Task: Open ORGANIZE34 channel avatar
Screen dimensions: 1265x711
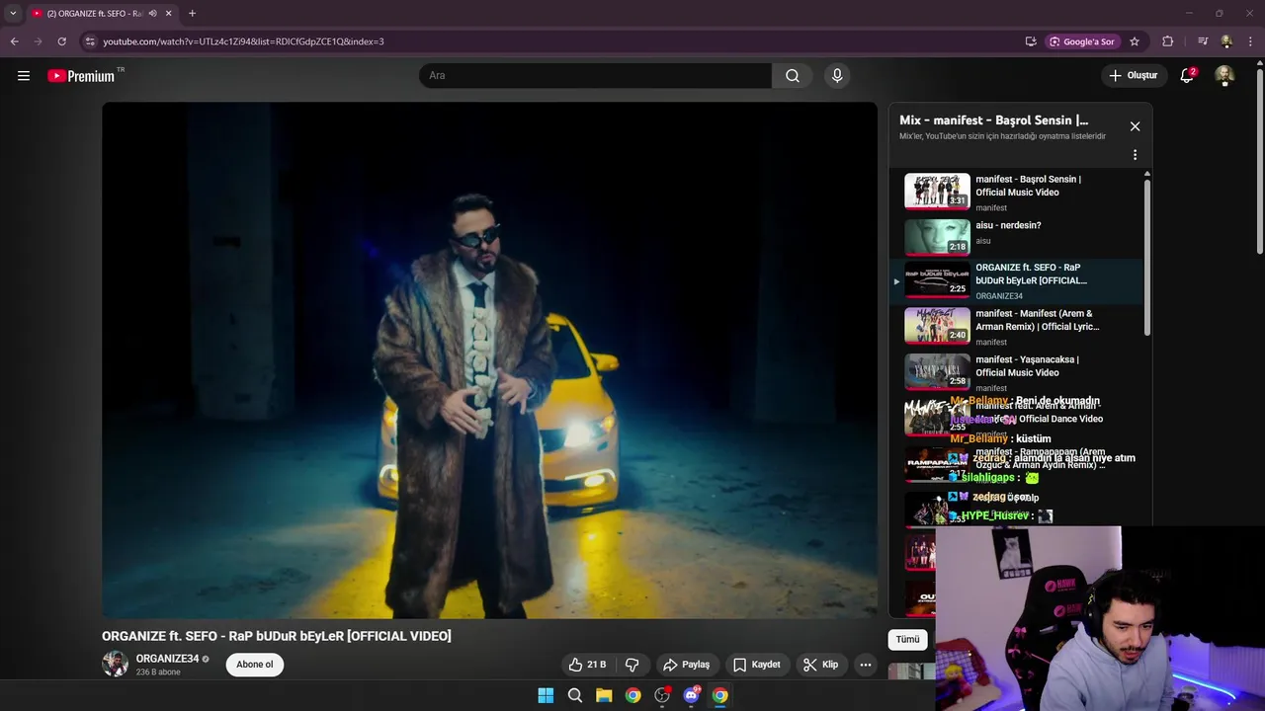Action: click(x=115, y=664)
